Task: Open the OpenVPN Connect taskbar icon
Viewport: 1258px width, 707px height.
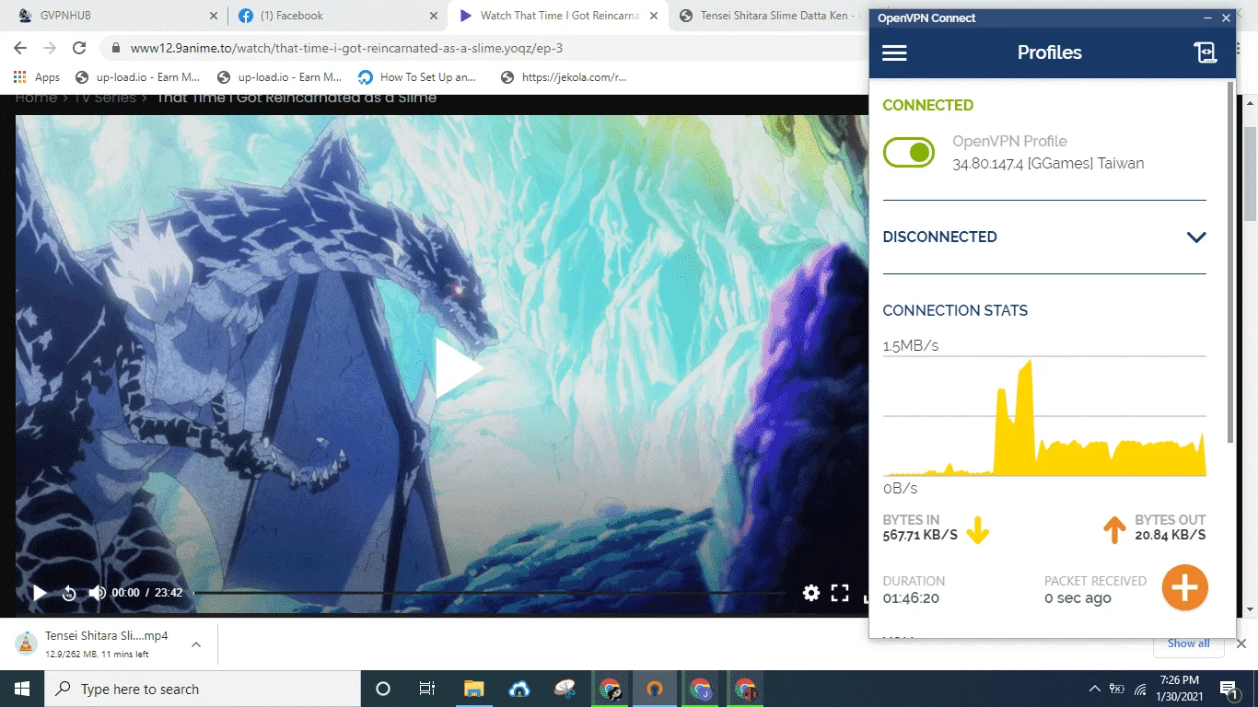Action: [x=655, y=689]
